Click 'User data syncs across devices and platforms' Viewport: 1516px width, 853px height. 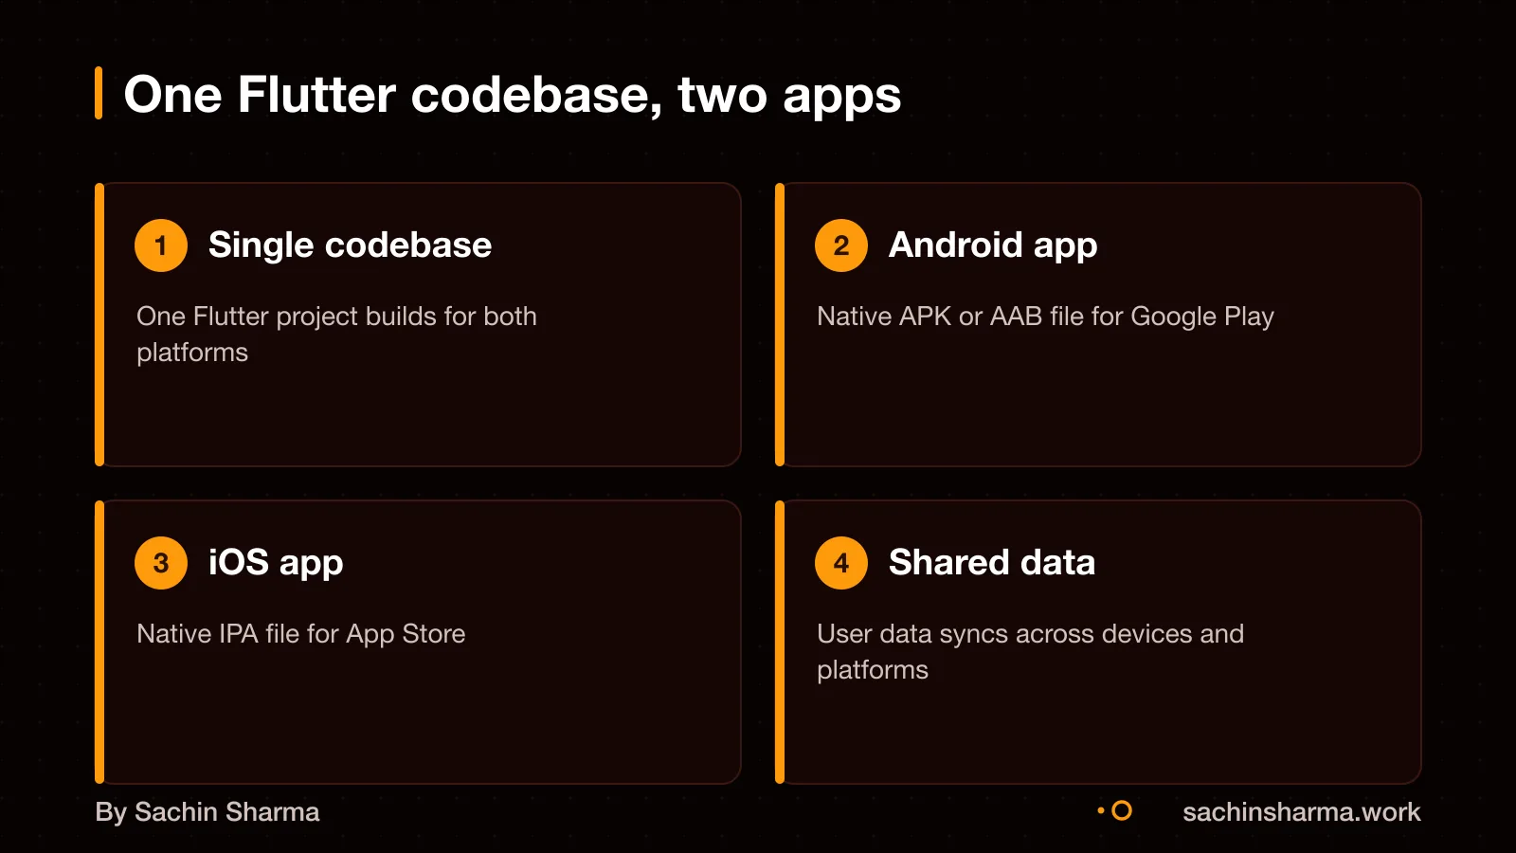[1030, 651]
